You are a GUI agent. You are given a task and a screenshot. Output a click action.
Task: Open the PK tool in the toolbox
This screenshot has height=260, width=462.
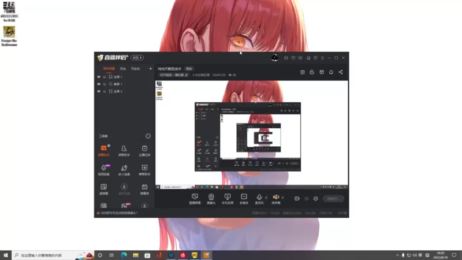(x=125, y=206)
